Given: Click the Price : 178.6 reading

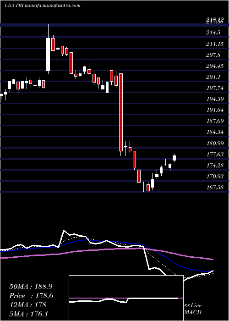Looking at the screenshot, I should coord(31,296).
